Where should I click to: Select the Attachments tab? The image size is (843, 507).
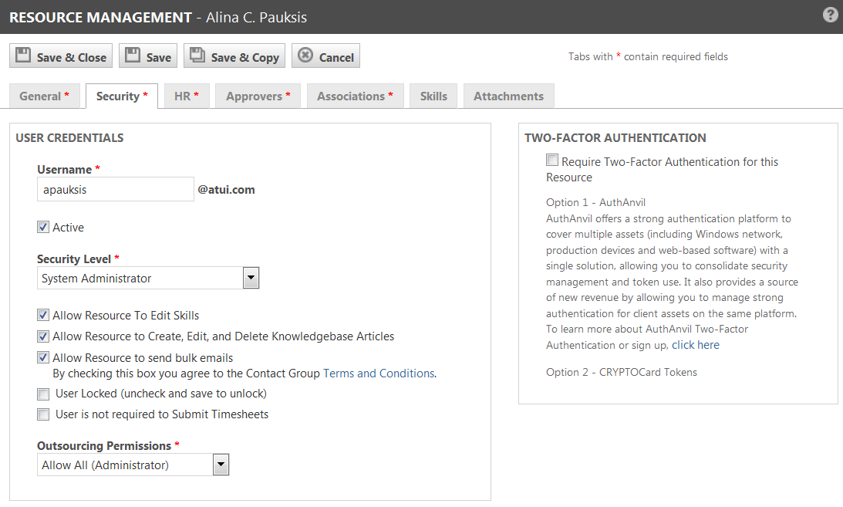coord(508,96)
